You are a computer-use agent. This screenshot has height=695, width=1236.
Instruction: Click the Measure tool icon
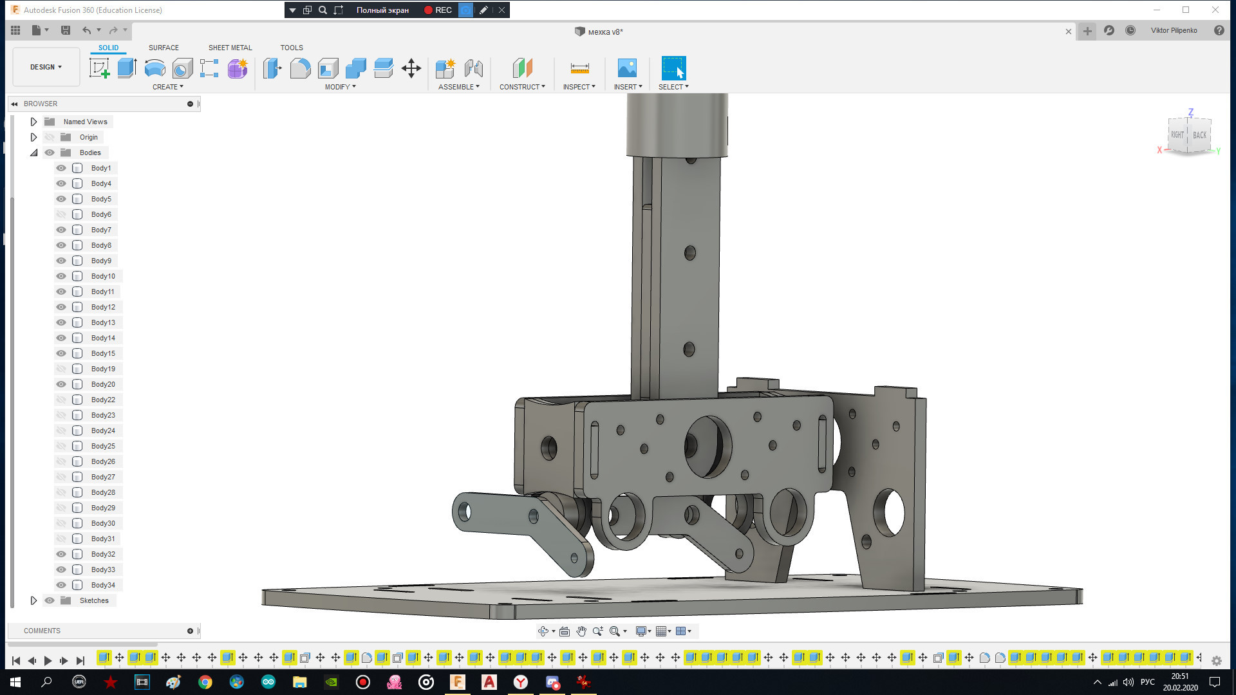pyautogui.click(x=579, y=68)
